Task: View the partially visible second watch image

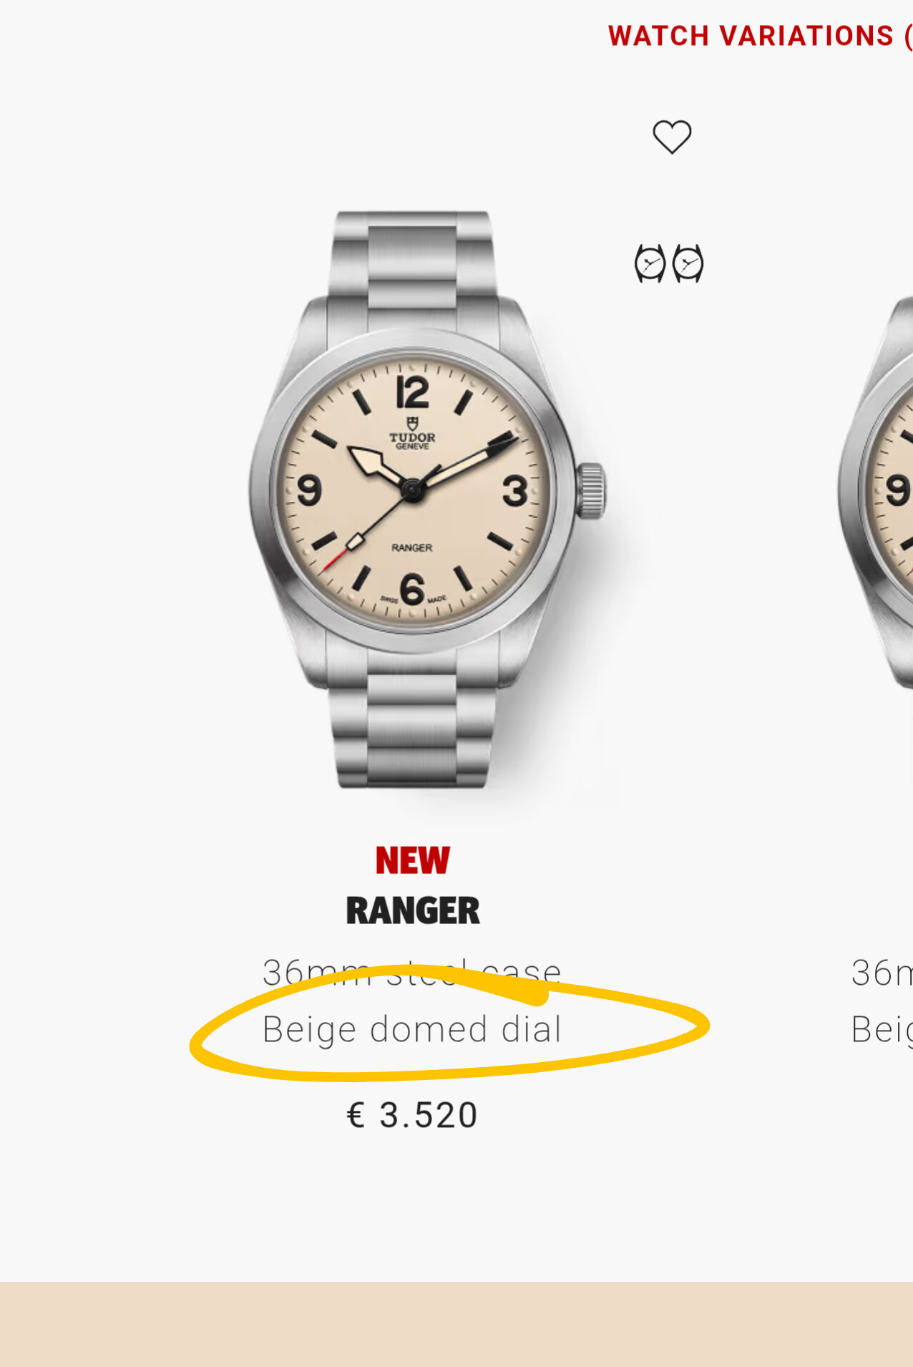Action: pos(876,494)
